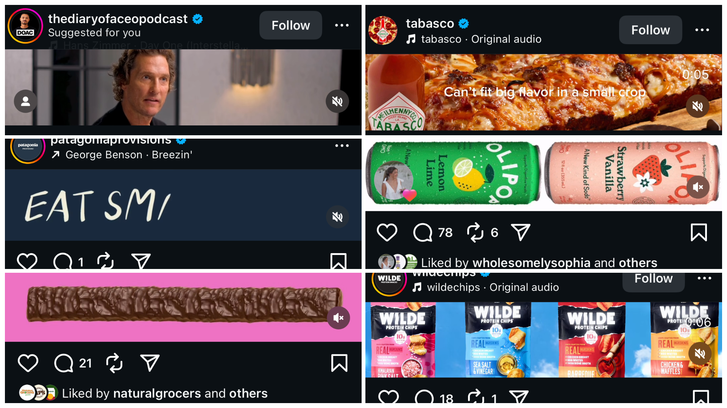Click the 0:05 timer on the tabasco video
Image resolution: width=727 pixels, height=408 pixels.
pyautogui.click(x=696, y=74)
